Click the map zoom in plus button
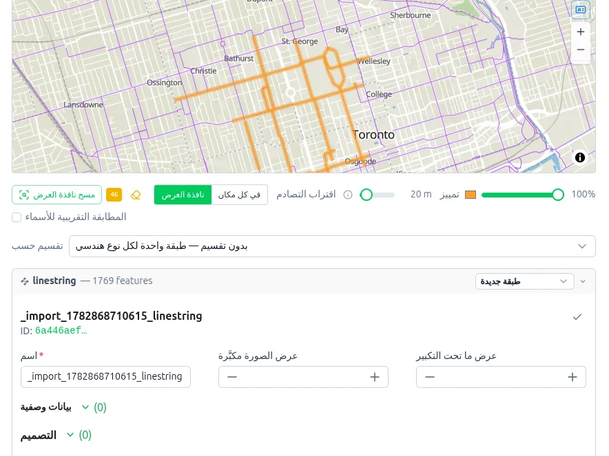The image size is (609, 456). [580, 32]
